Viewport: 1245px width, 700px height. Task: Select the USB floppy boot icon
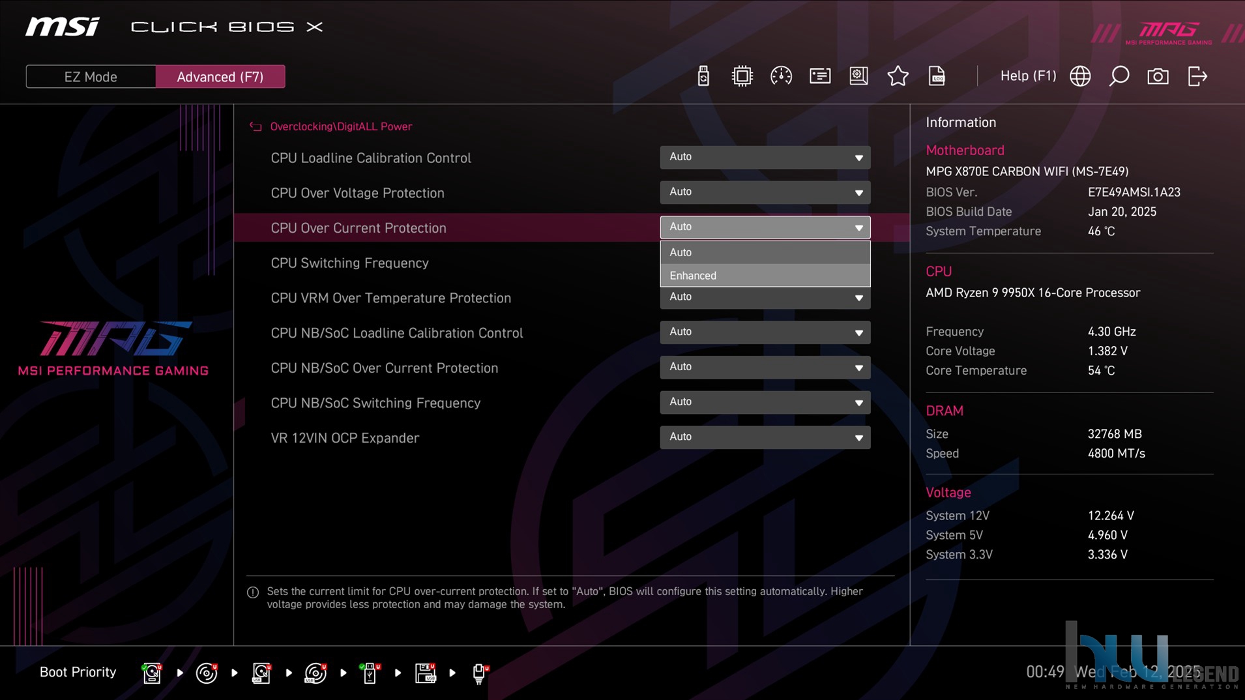[425, 673]
